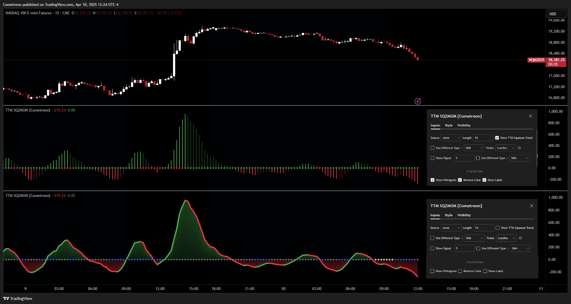Viewport: 571px width, 304px height.
Task: Click the histogram pane's TTM SQZMOM [Cometreon] legend title
Action: pyautogui.click(x=28, y=110)
